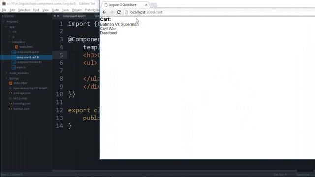Click the 'Deadpool' cart item
Image resolution: width=315 pixels, height=177 pixels.
tap(108, 33)
